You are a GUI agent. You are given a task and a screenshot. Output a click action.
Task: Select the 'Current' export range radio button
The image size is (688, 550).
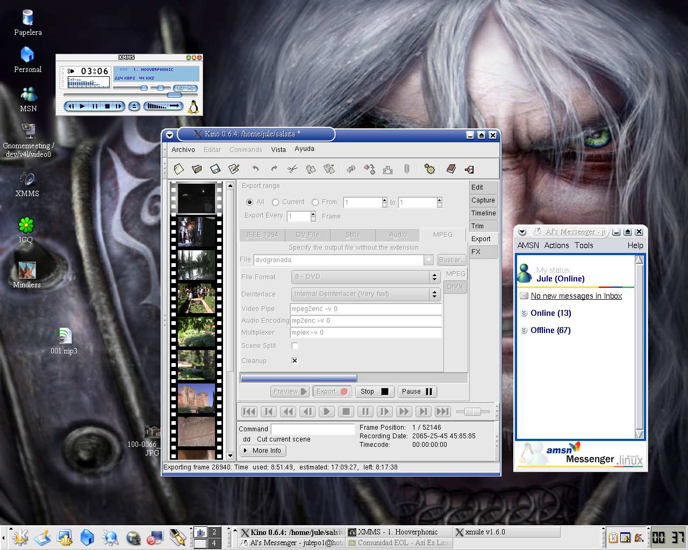click(x=276, y=202)
